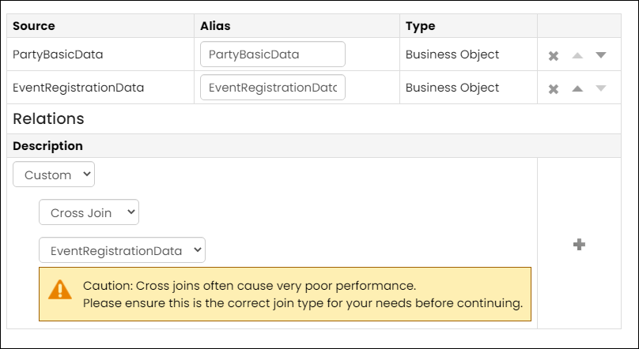
Task: Focus the EventRegistrationData alias text box
Action: point(273,88)
